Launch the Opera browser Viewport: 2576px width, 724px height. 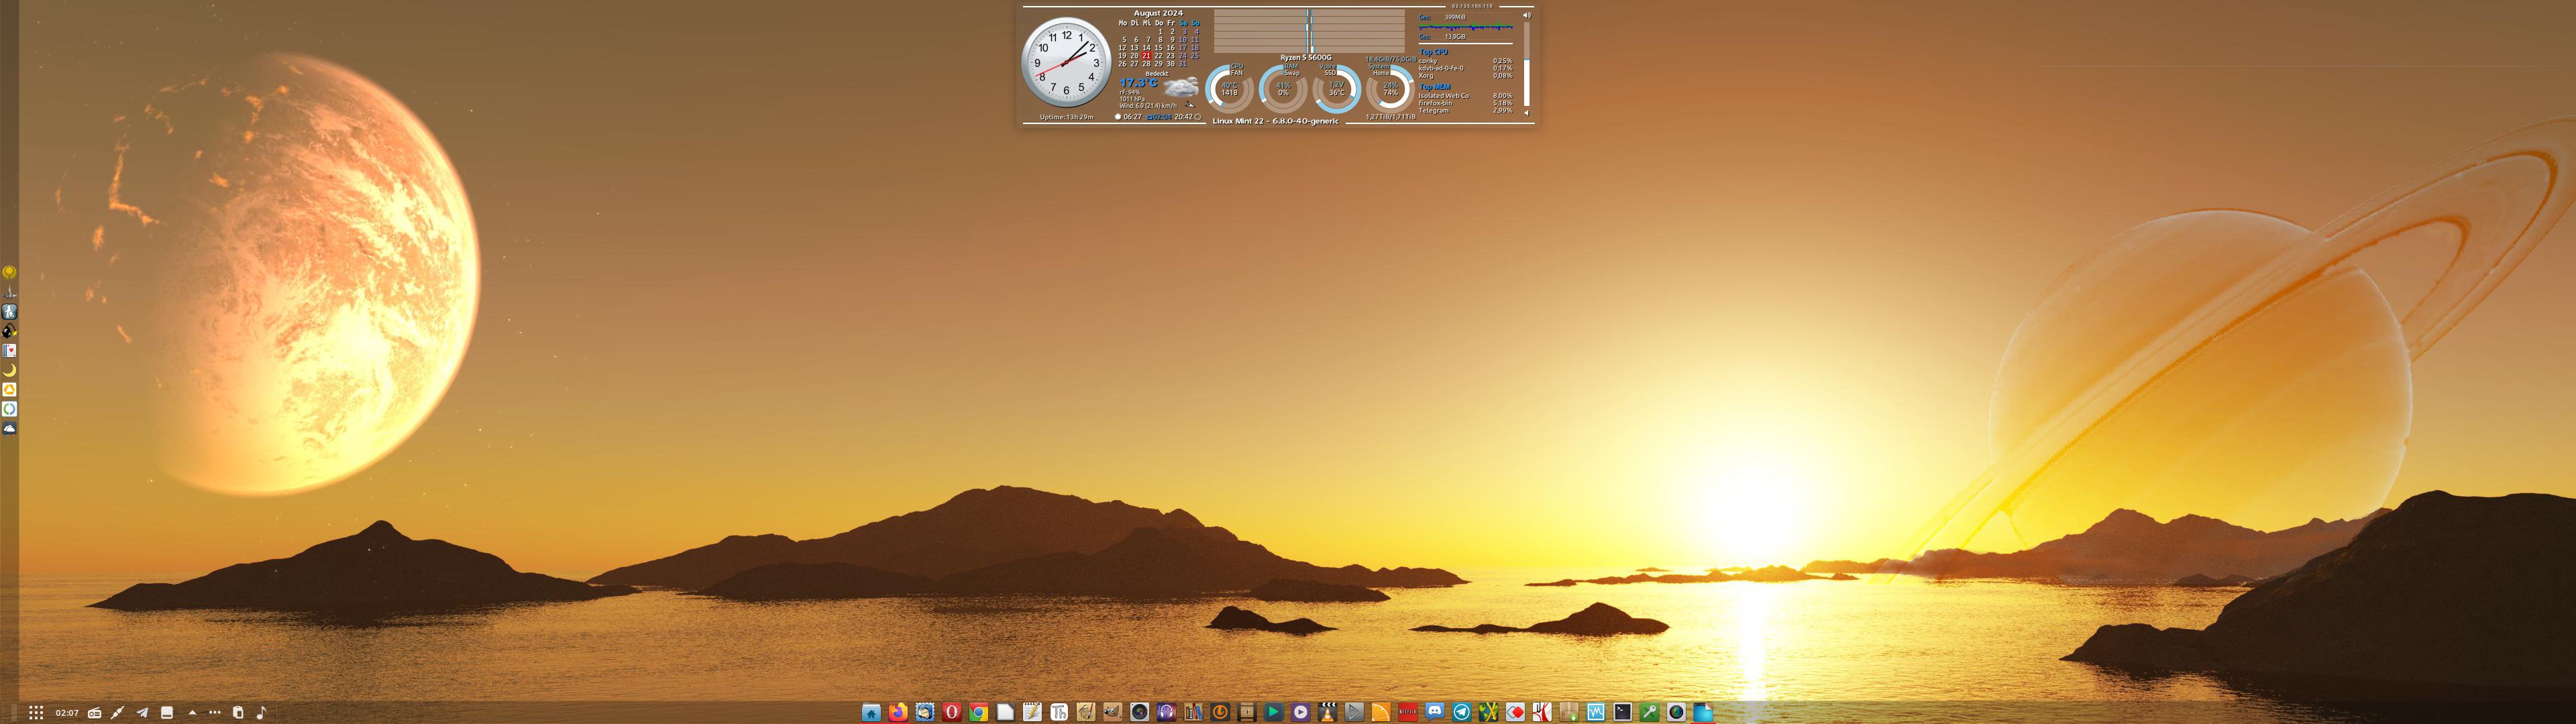tap(952, 712)
